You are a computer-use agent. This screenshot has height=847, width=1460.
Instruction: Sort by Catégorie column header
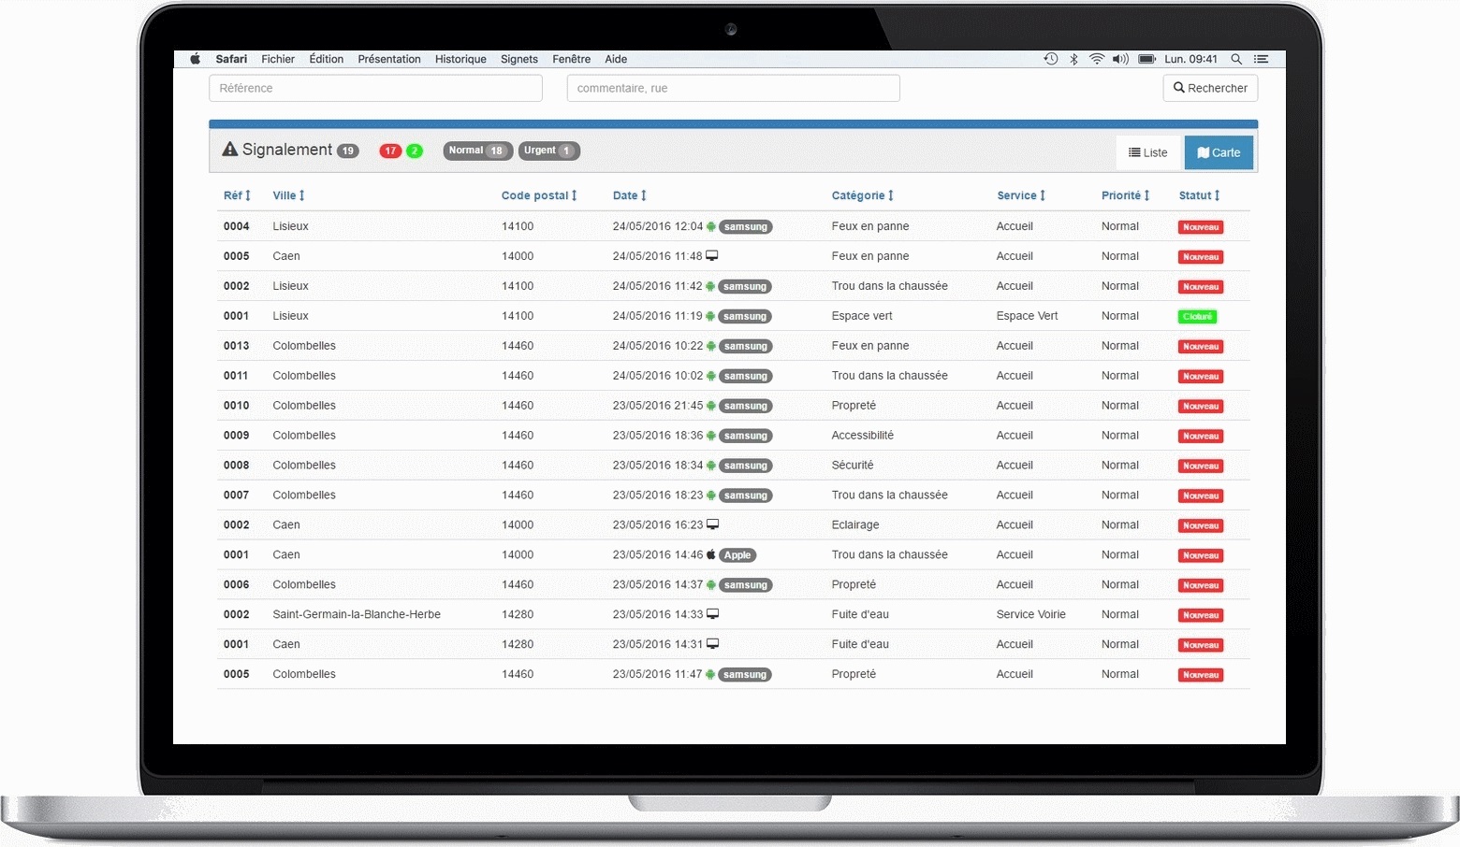click(x=862, y=195)
